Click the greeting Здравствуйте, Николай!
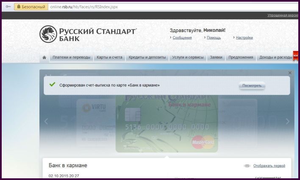 click(x=197, y=30)
